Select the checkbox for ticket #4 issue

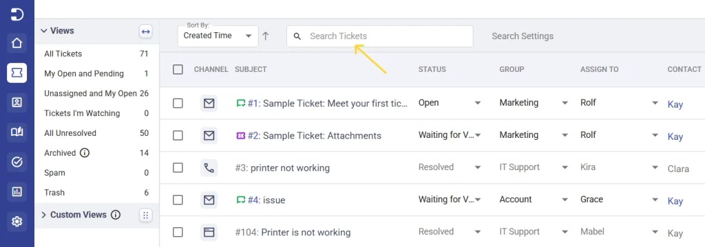178,200
